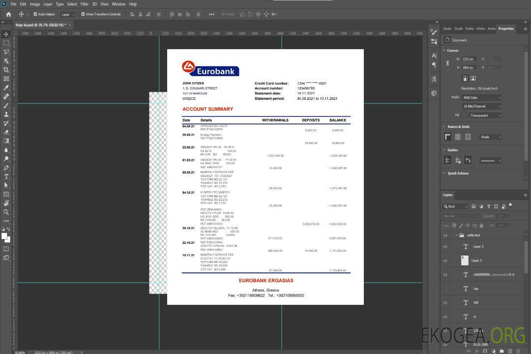Open the Character panel icon
Viewport: 531px width, 354px height.
[434, 55]
